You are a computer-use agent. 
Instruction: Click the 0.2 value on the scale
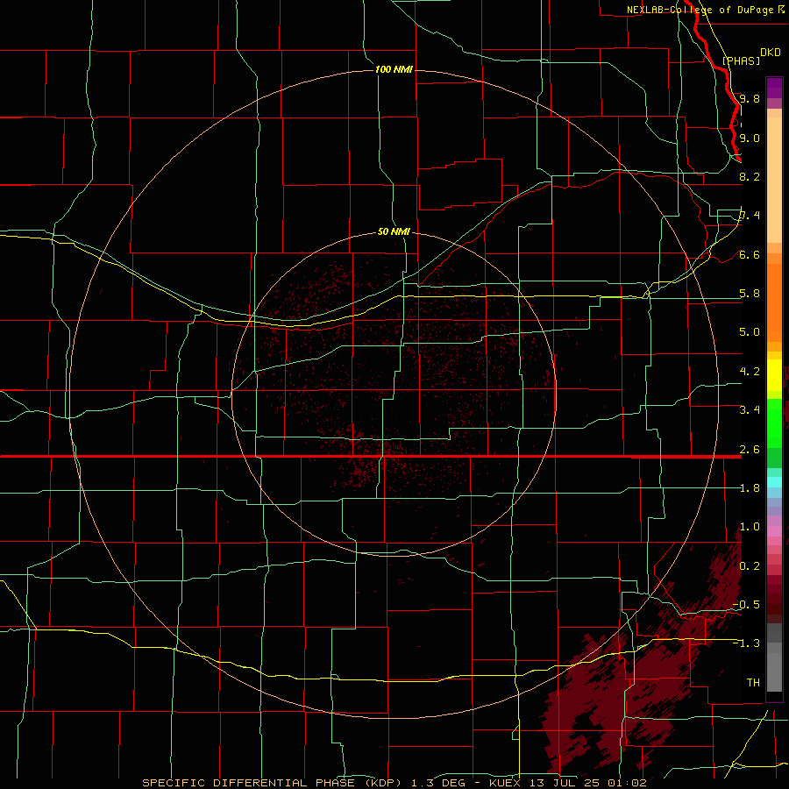pos(750,566)
